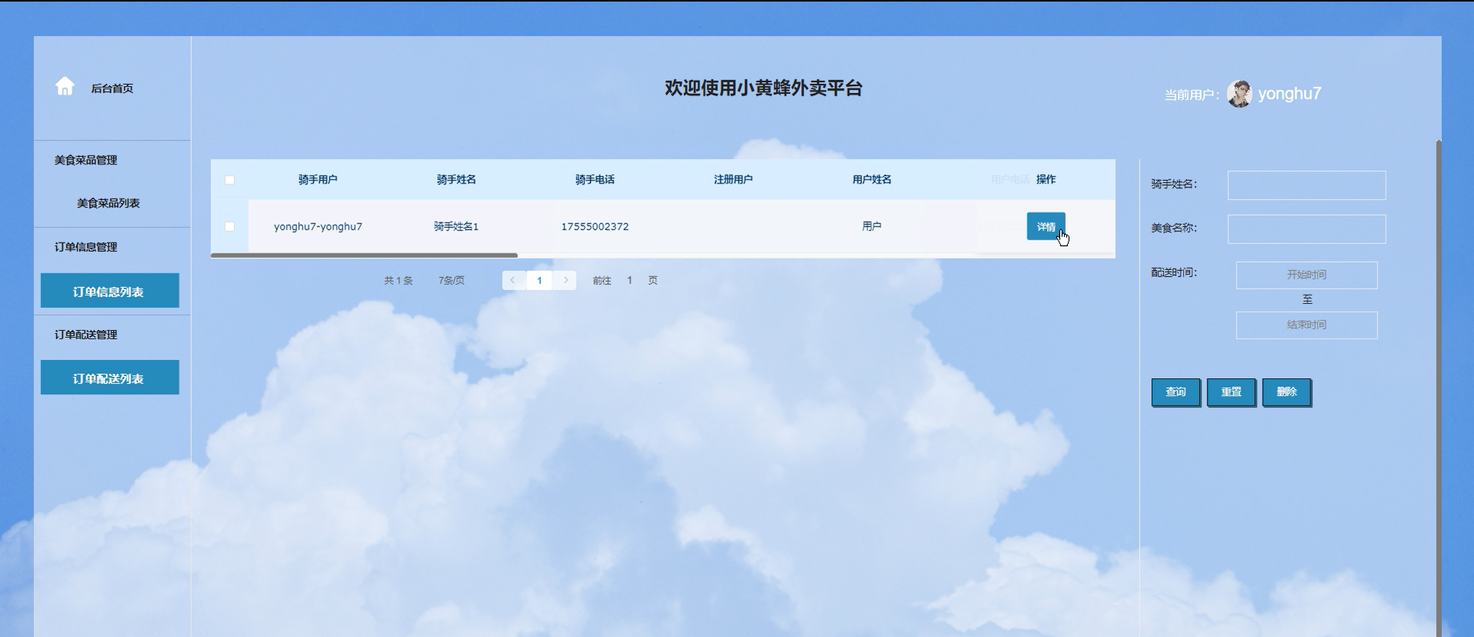This screenshot has height=637, width=1474.
Task: Expand 订单配送管理 menu
Action: pos(86,335)
